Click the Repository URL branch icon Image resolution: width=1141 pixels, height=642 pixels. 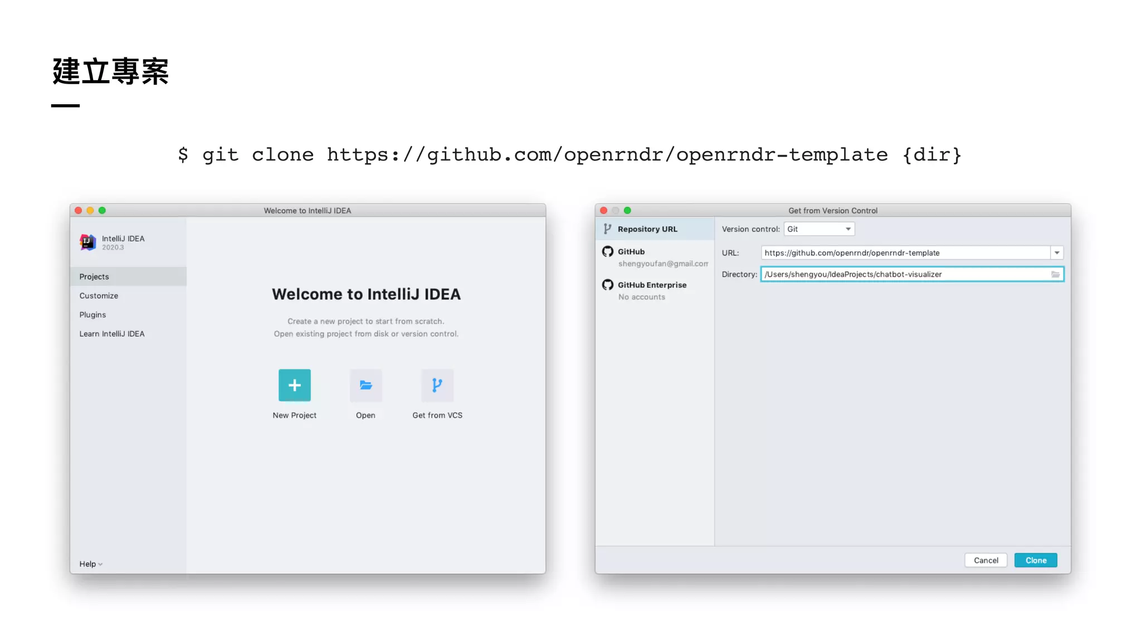(x=607, y=229)
